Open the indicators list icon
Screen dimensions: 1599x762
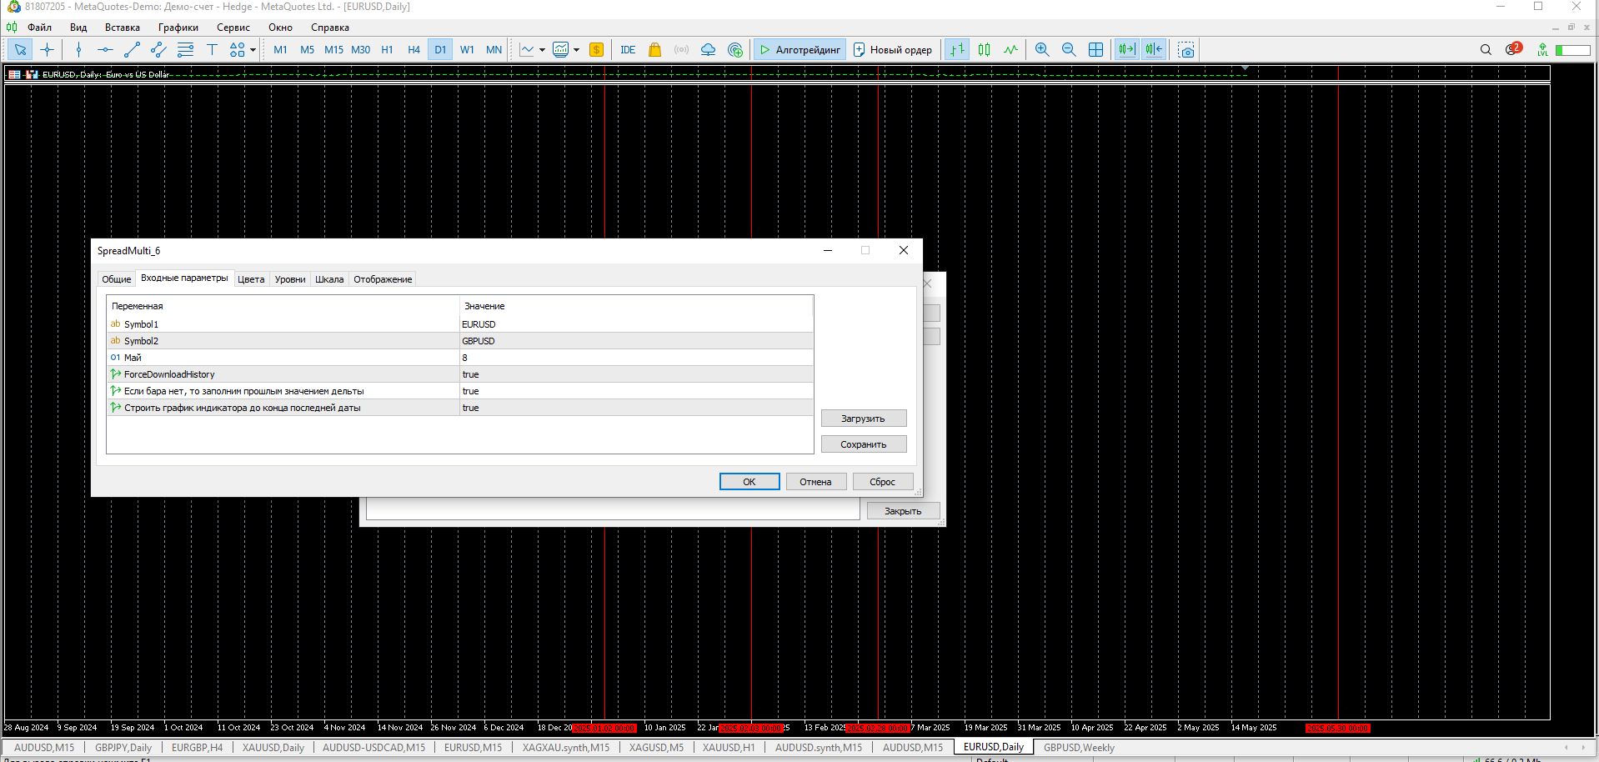pos(527,50)
